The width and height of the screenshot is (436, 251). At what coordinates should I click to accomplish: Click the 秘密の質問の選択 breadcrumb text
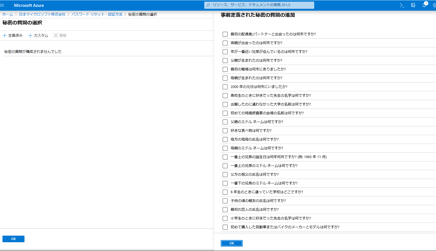(x=142, y=14)
